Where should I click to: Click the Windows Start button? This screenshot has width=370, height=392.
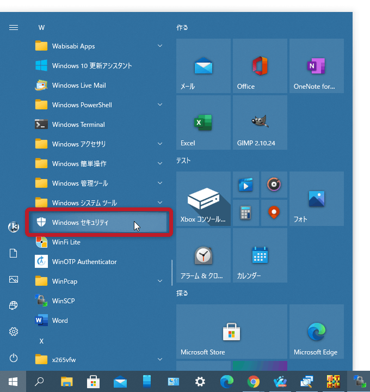(13, 382)
